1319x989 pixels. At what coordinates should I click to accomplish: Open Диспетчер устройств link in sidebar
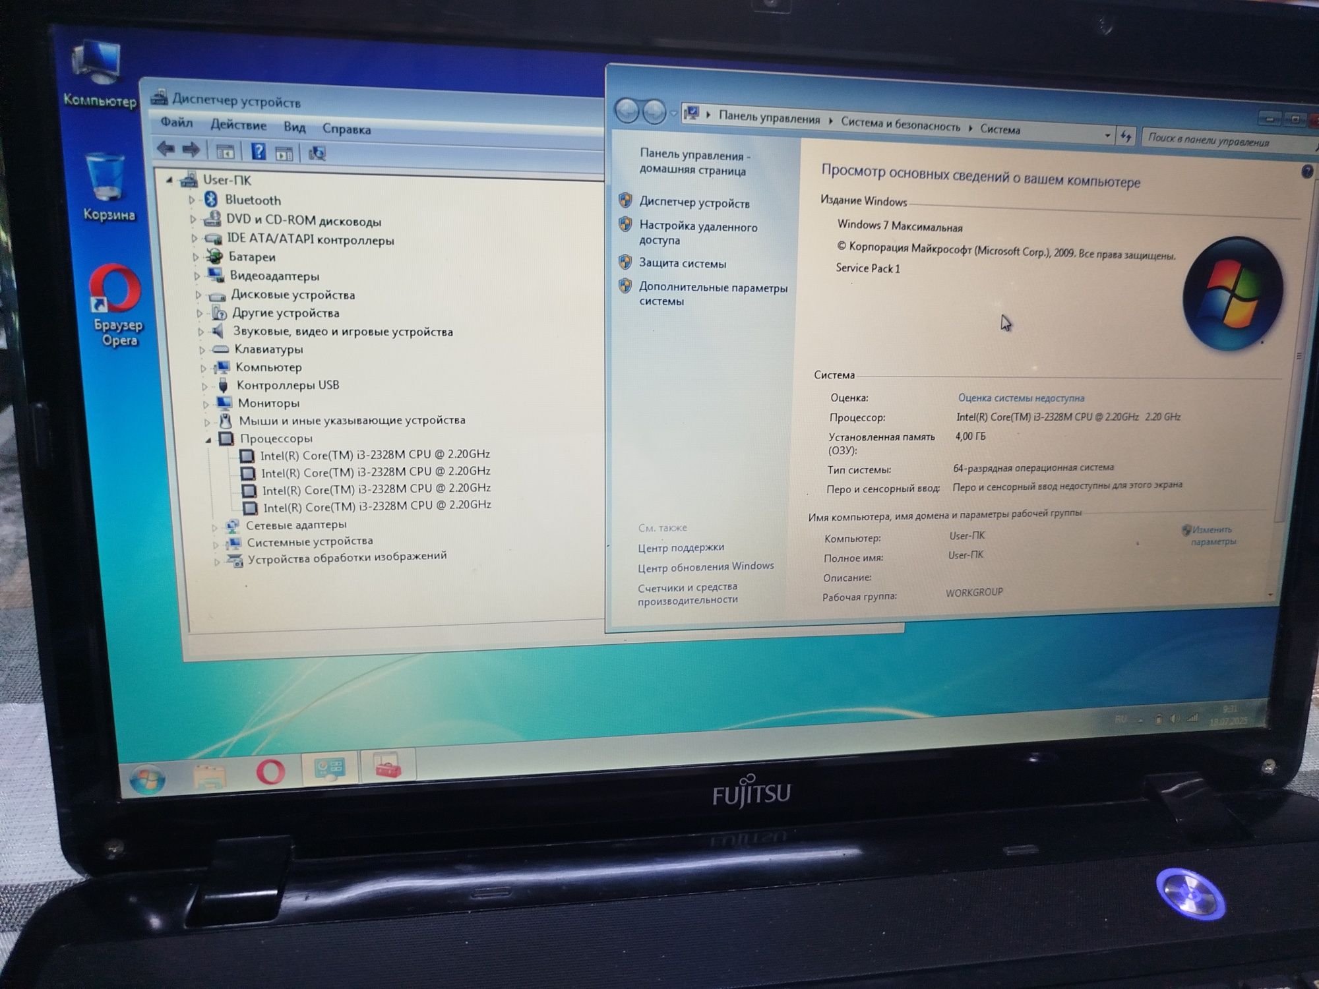(x=694, y=203)
